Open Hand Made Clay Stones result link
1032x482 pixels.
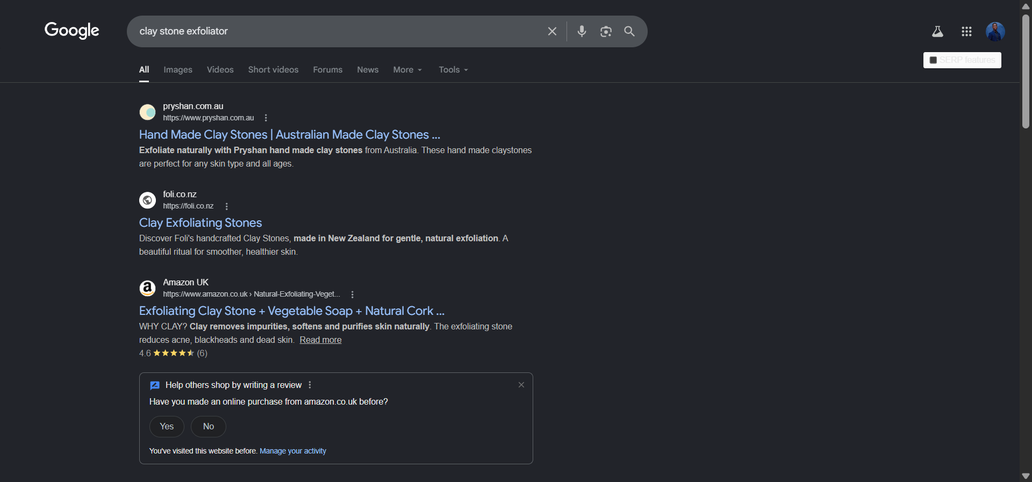[x=290, y=134]
